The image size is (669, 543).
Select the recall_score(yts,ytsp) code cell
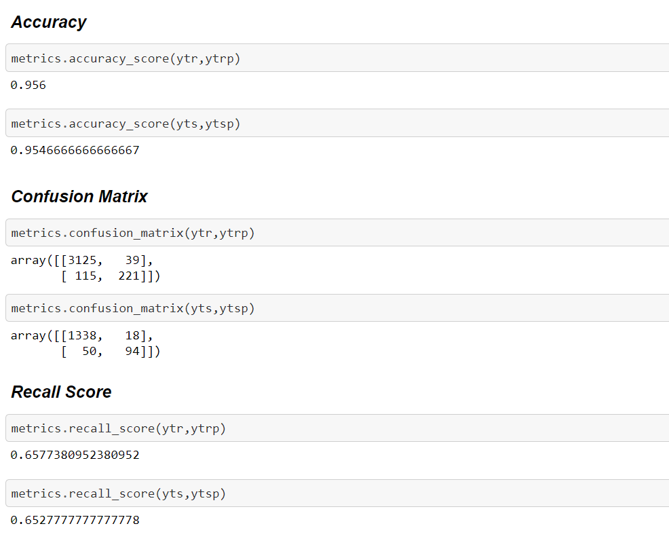click(x=337, y=493)
